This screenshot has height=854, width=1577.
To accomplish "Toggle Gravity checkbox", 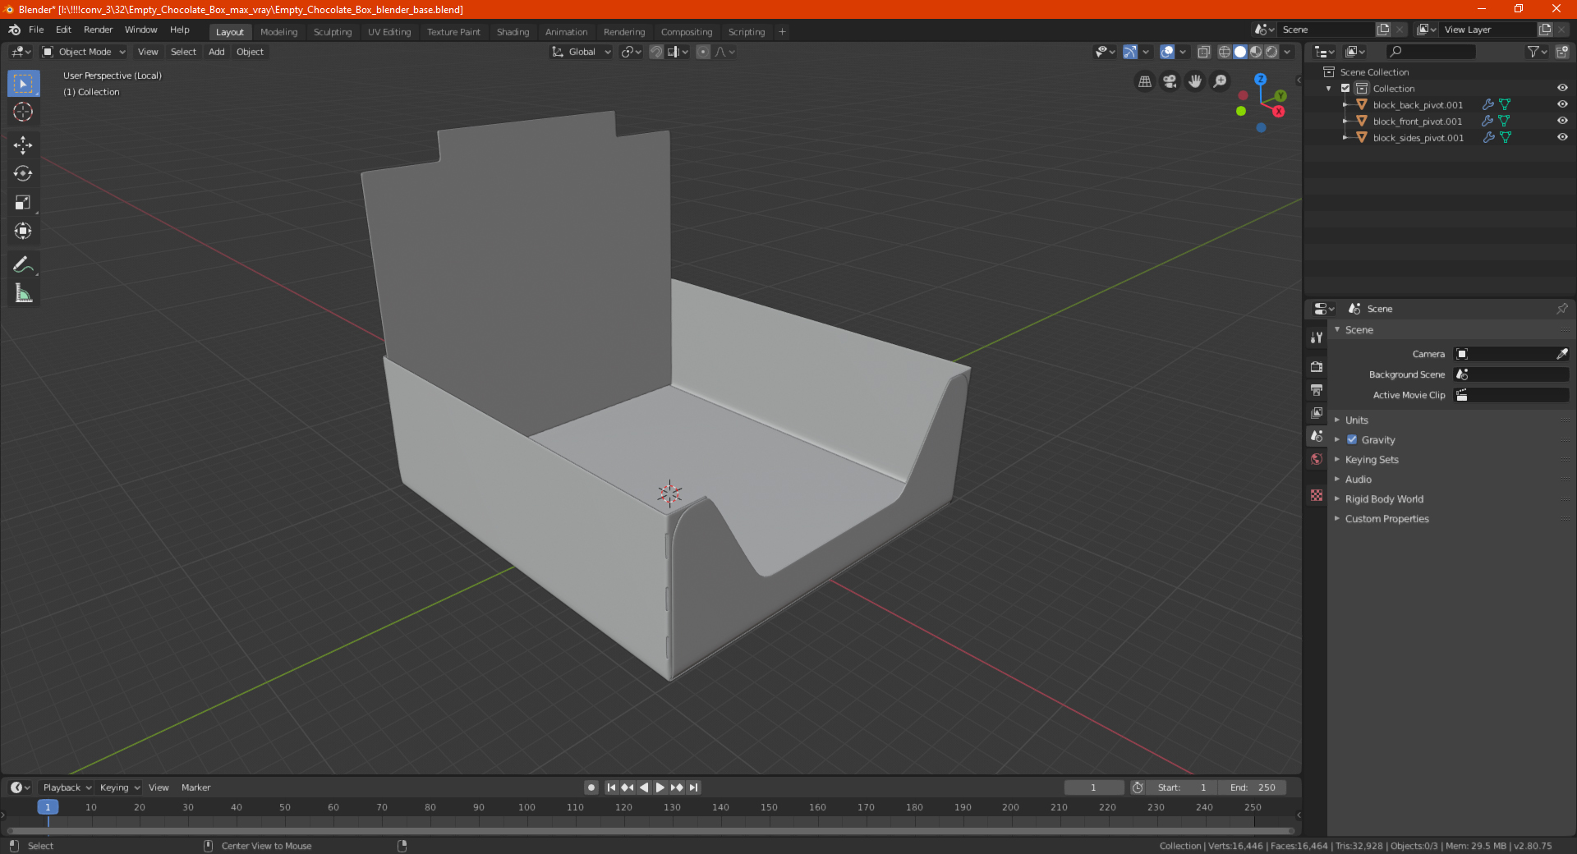I will pos(1352,439).
